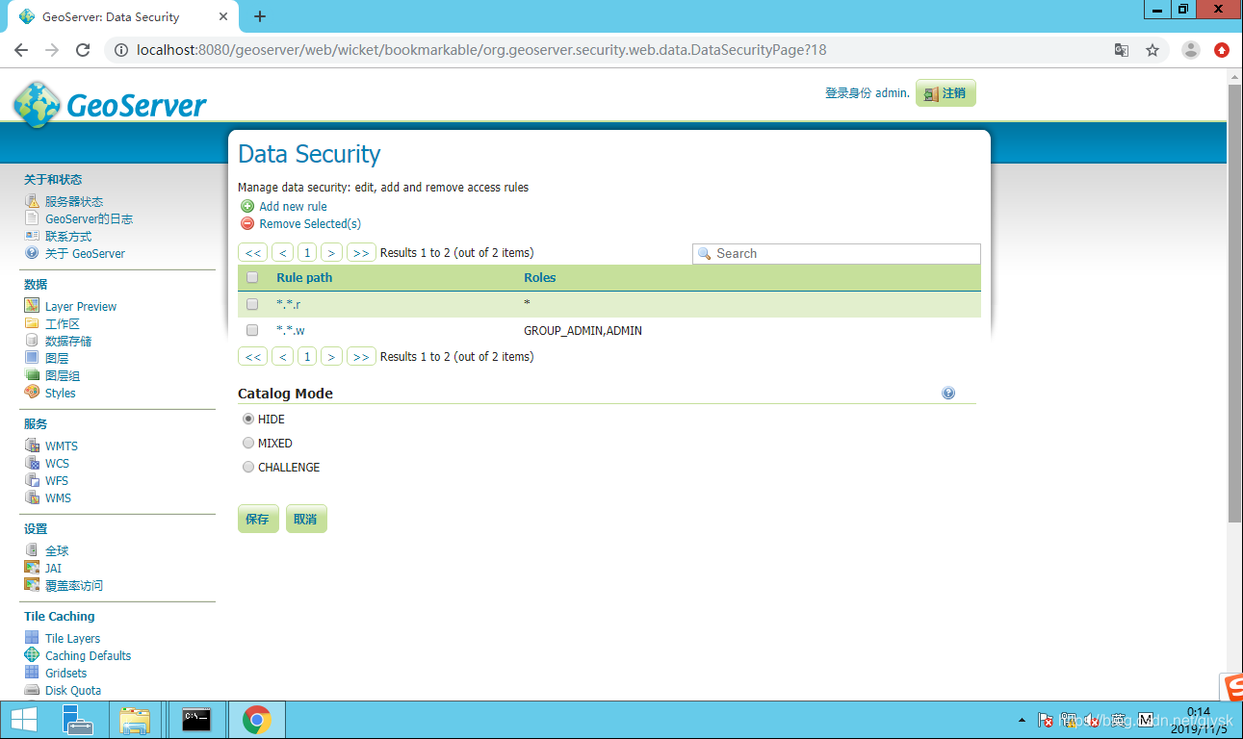Go to last page in top pager
The image size is (1243, 739).
361,253
